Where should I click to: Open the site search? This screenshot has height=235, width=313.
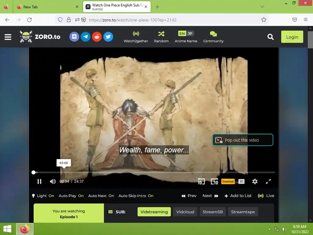coord(271,37)
